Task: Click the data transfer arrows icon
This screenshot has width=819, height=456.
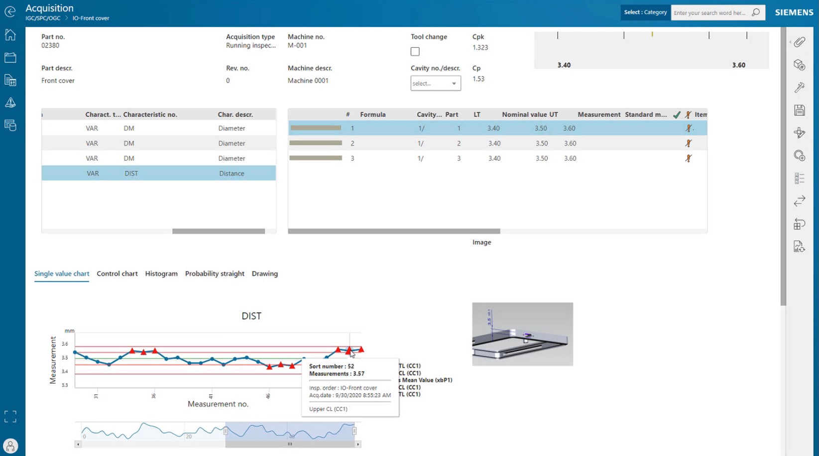Action: 800,201
